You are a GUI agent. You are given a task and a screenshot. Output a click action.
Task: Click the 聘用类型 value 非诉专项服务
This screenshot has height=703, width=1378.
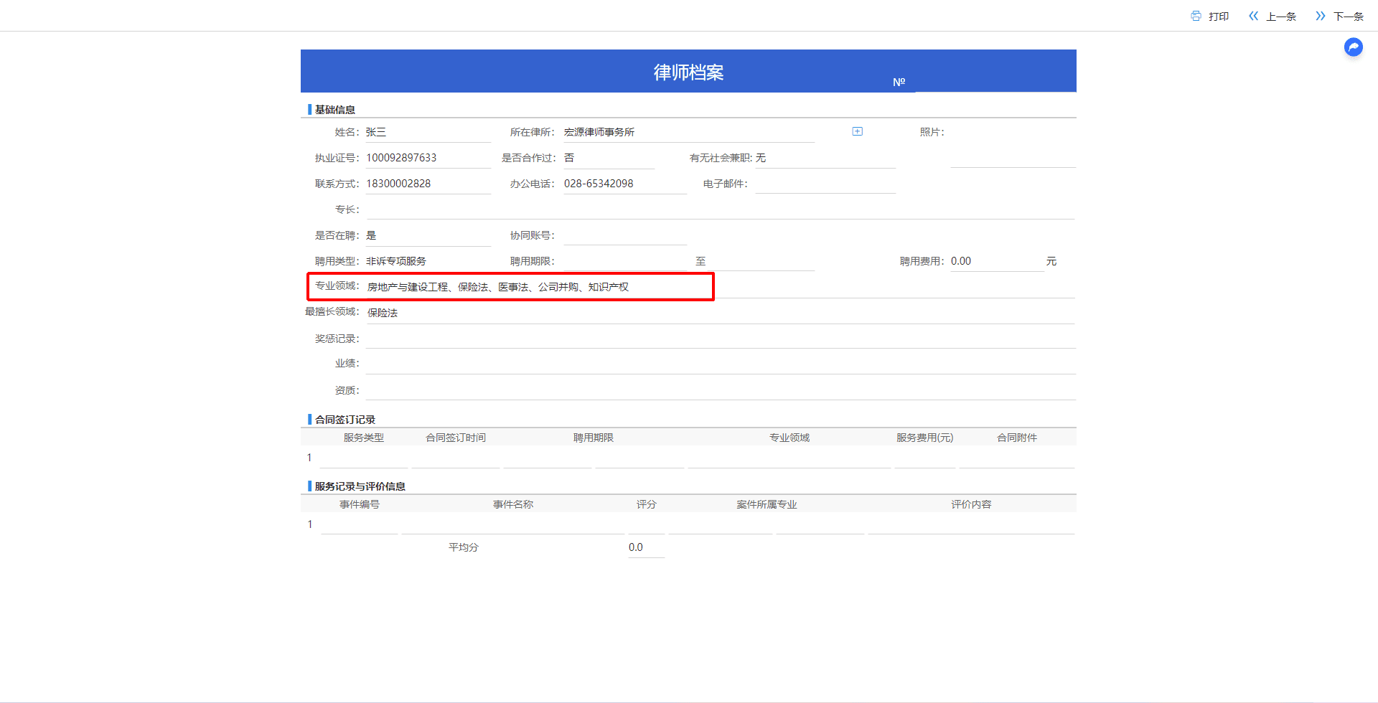(396, 261)
